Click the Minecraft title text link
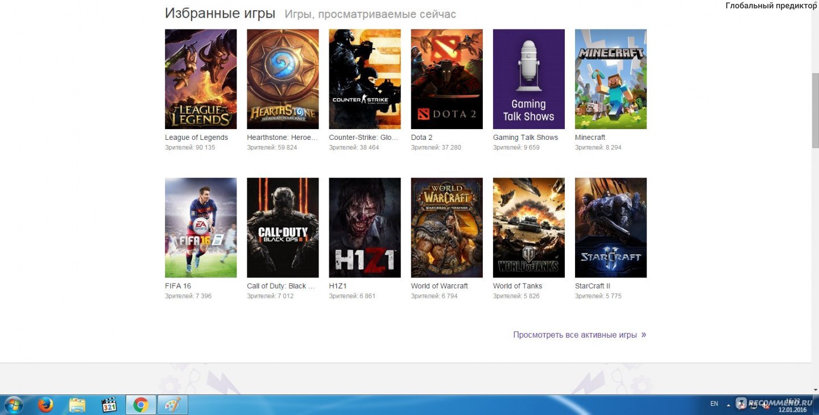Viewport: 819px width, 415px height. pos(590,138)
